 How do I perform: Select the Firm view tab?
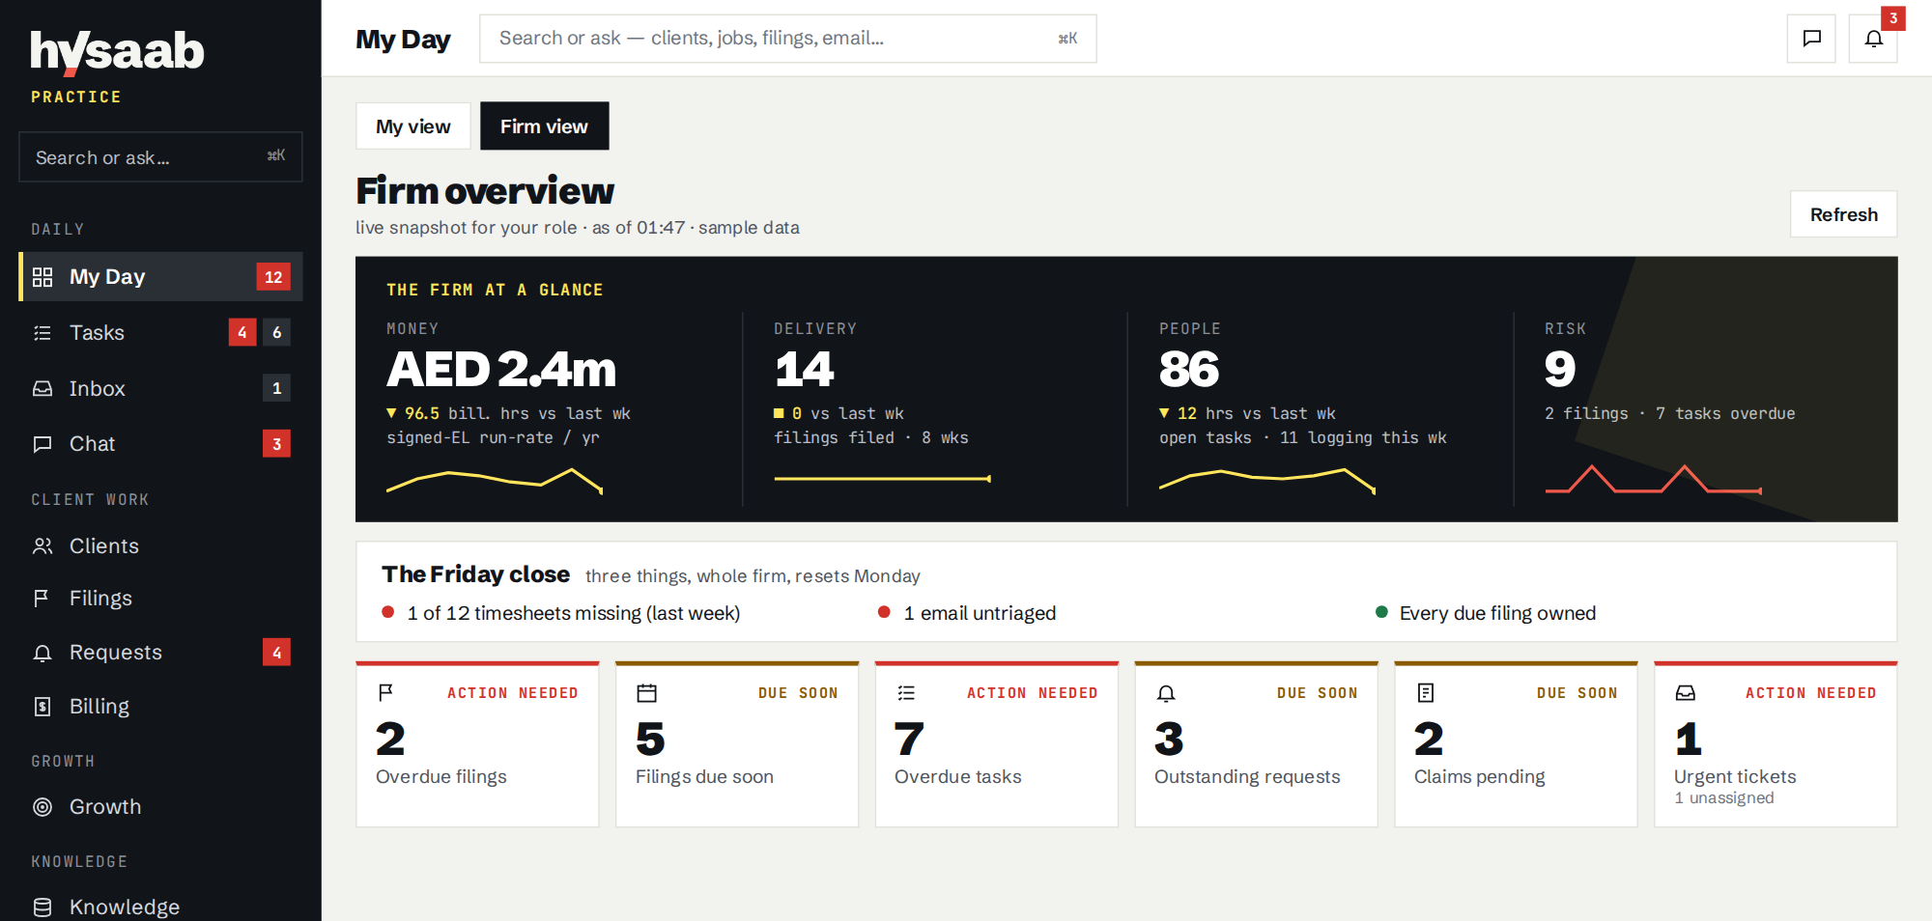(x=544, y=126)
